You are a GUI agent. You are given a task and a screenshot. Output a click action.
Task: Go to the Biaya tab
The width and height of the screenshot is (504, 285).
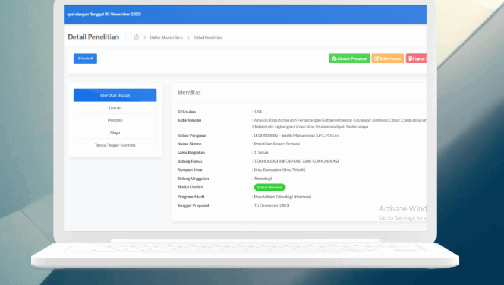pos(115,132)
